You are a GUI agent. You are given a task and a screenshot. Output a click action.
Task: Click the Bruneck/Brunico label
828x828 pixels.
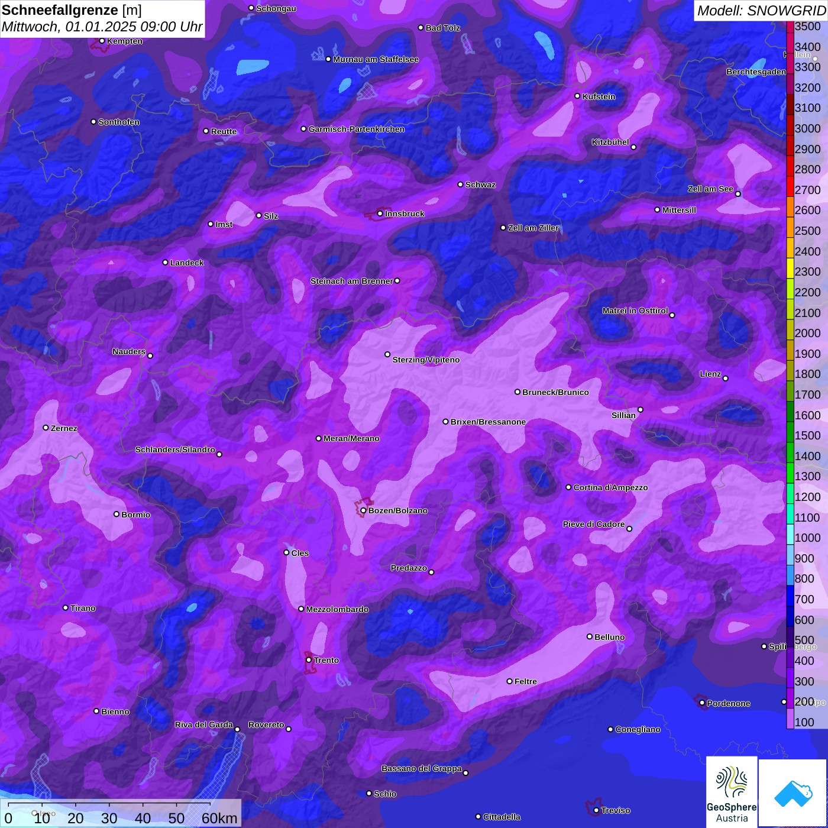point(555,392)
